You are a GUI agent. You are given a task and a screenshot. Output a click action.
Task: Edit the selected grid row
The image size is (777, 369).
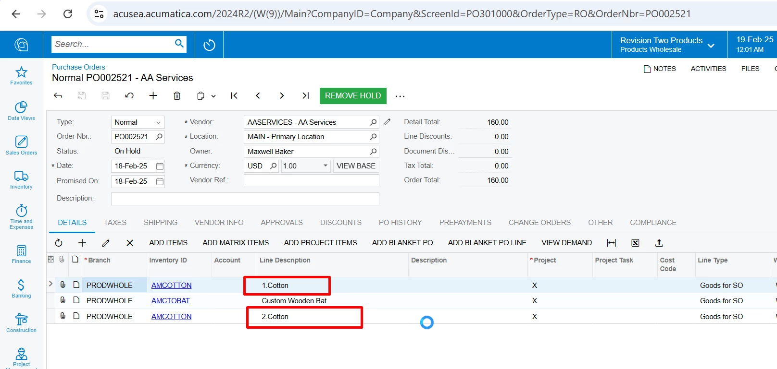106,243
